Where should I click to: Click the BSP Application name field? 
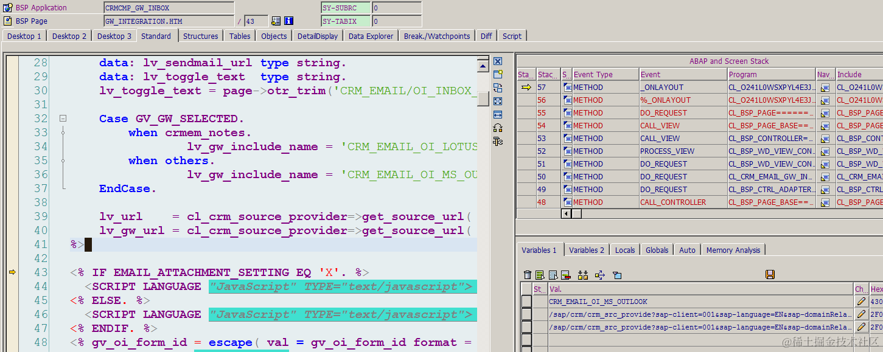[x=169, y=8]
